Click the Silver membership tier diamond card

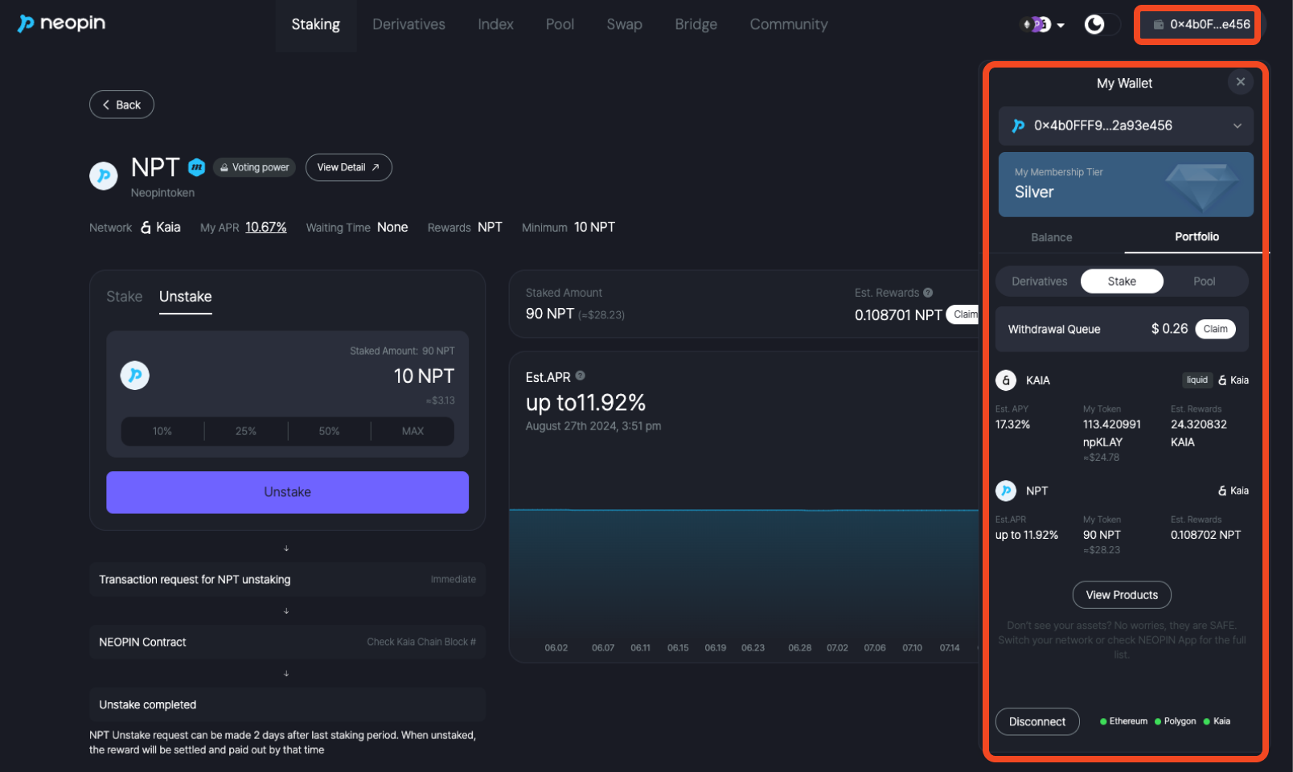(1125, 185)
